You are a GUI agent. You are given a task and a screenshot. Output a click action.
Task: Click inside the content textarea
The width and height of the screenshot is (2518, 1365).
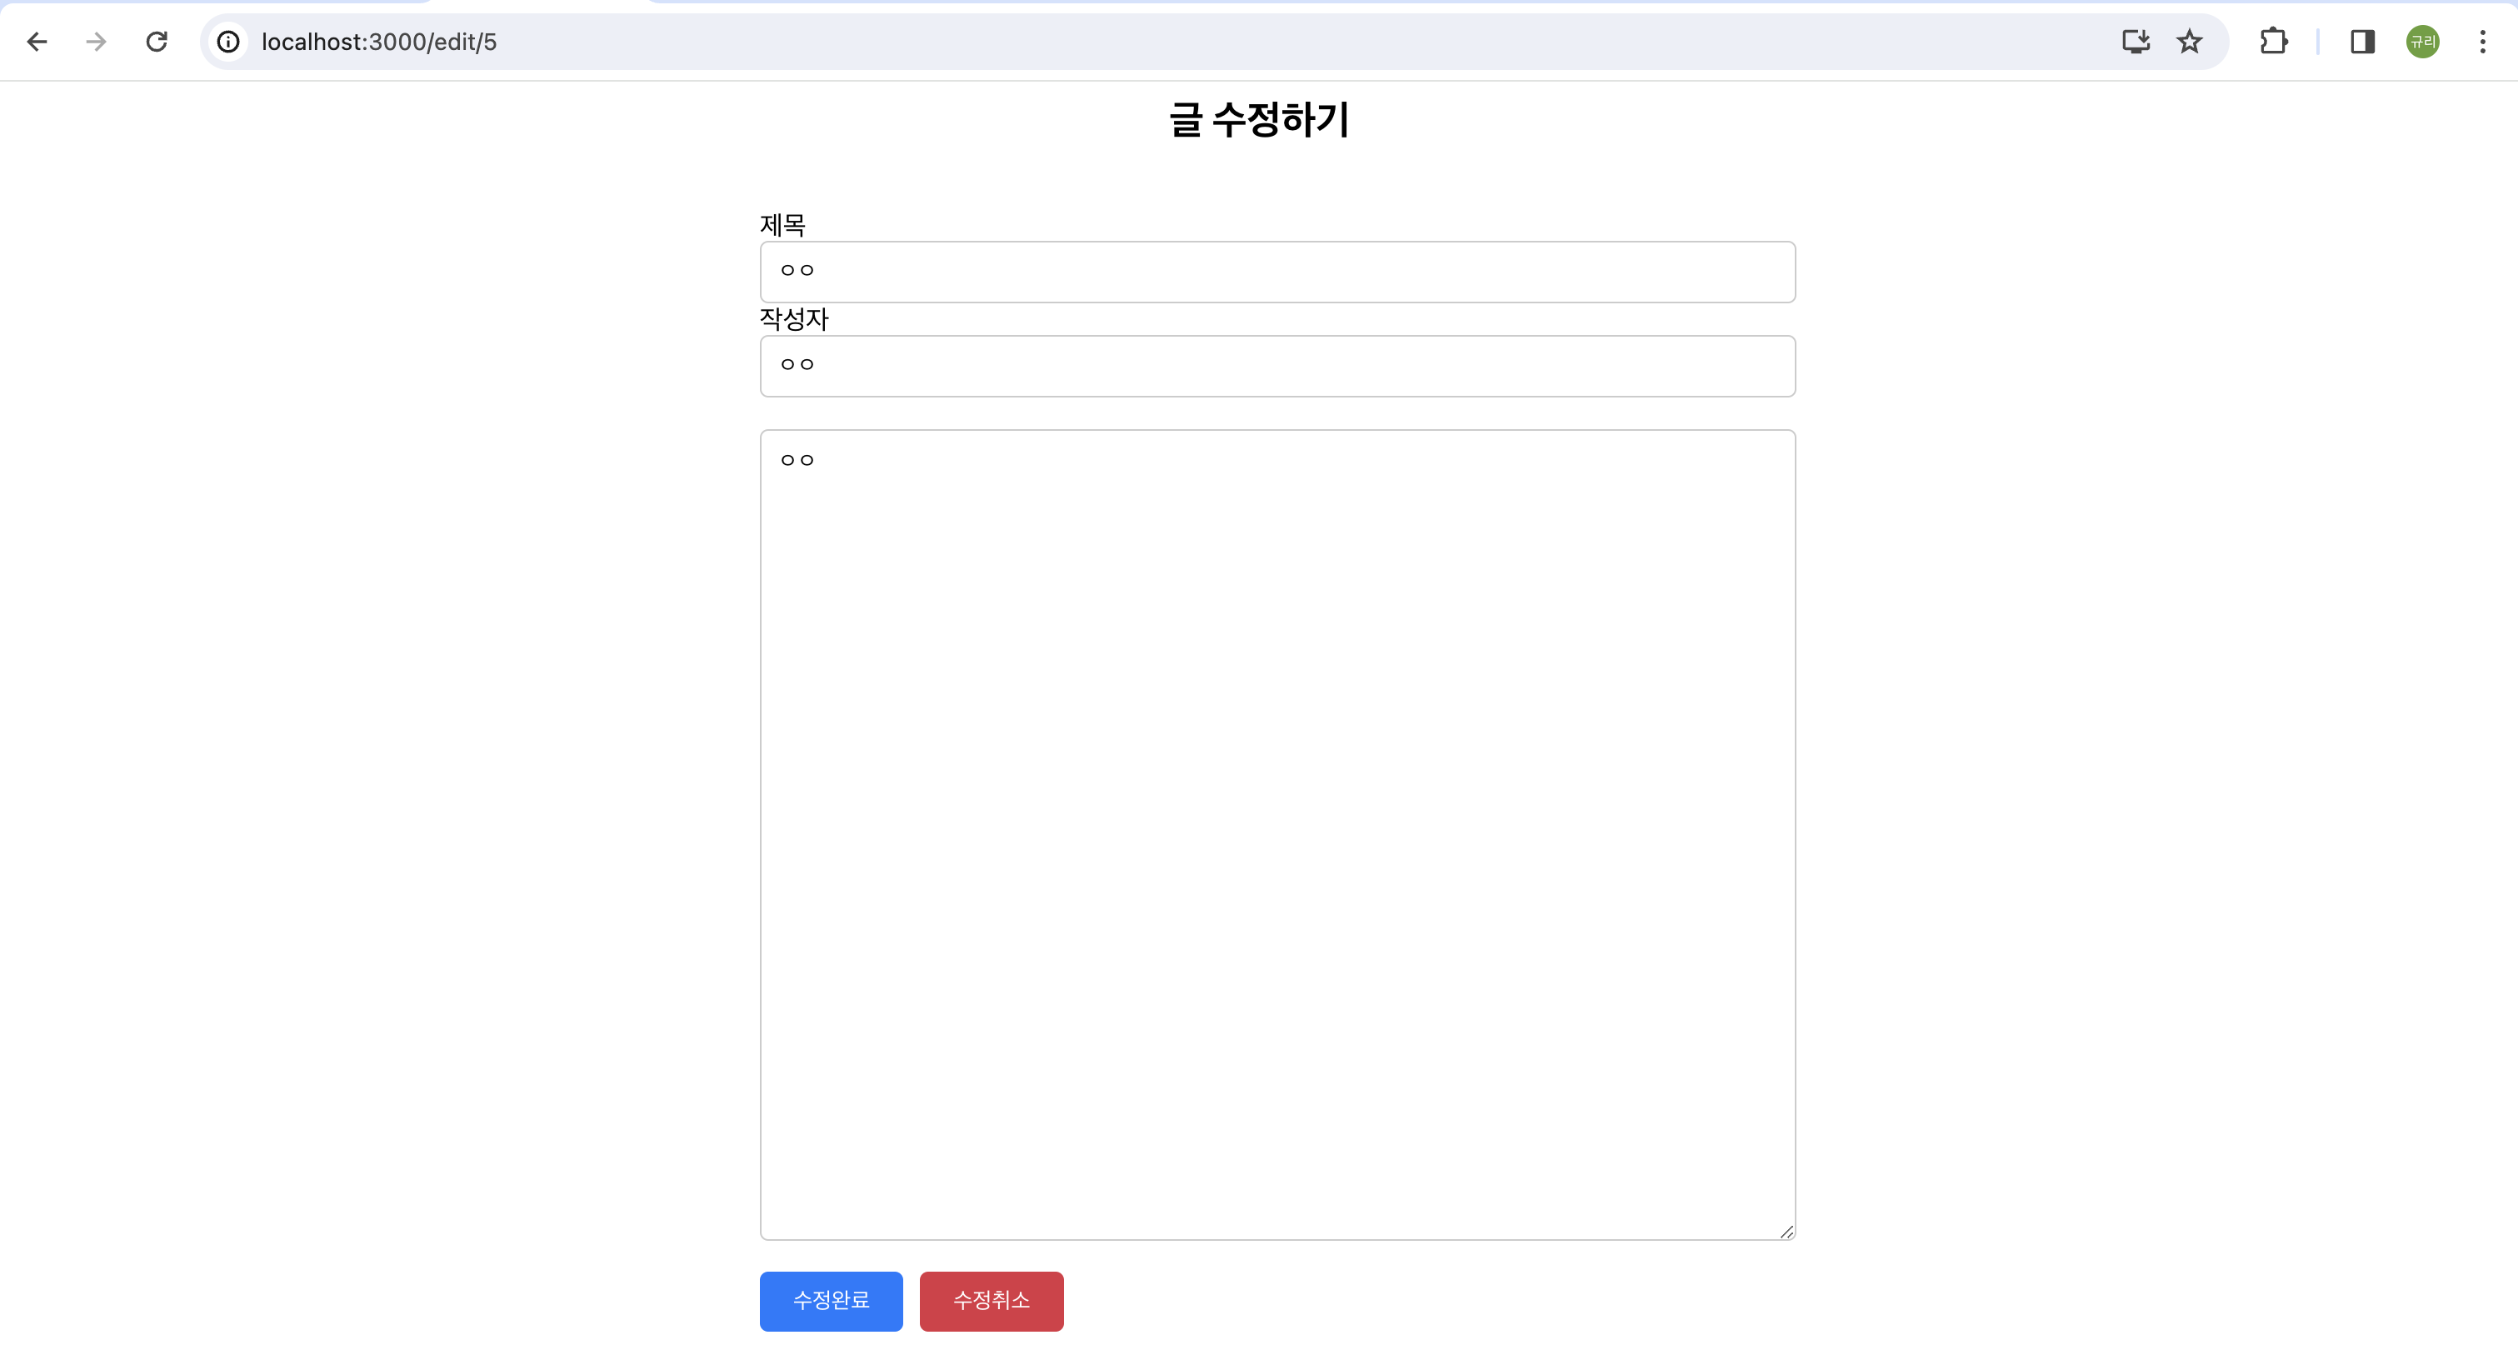pyautogui.click(x=1276, y=833)
